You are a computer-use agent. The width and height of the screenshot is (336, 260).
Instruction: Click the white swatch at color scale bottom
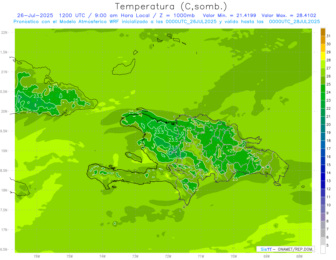click(x=323, y=249)
